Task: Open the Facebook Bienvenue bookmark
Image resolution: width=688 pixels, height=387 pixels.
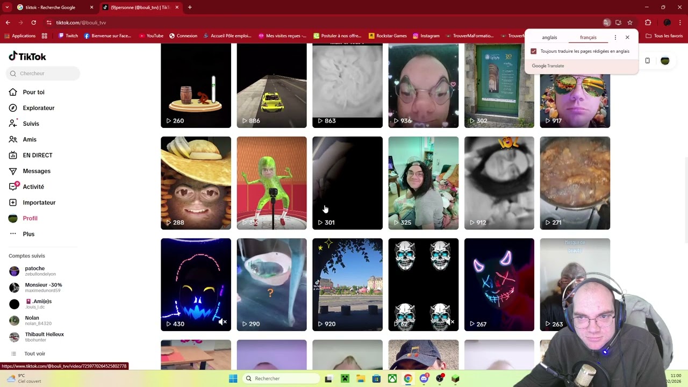Action: tap(107, 36)
